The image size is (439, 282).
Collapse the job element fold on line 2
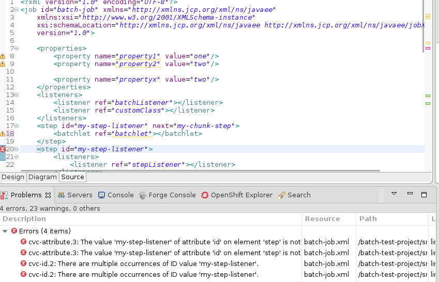[x=17, y=10]
